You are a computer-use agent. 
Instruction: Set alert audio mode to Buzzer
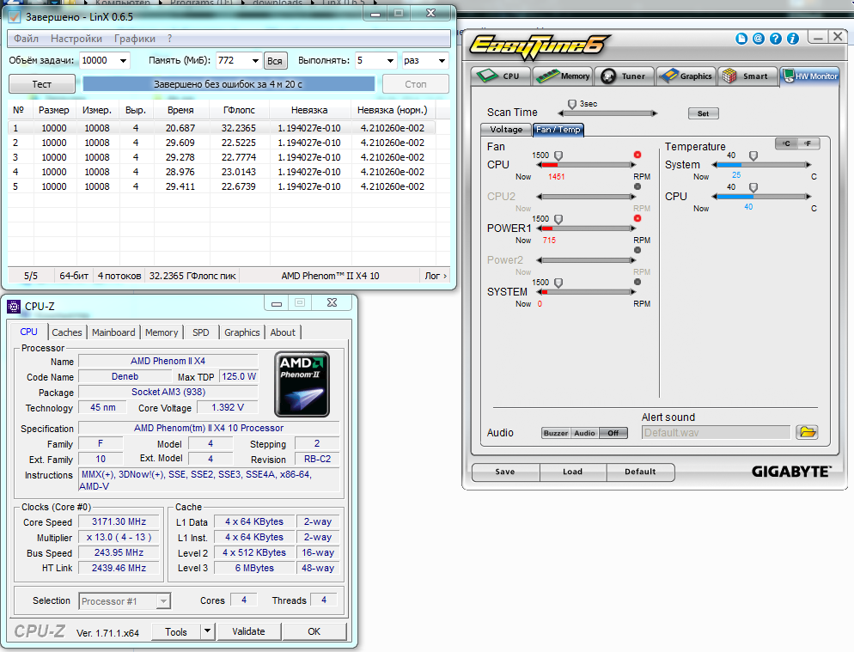pos(556,433)
